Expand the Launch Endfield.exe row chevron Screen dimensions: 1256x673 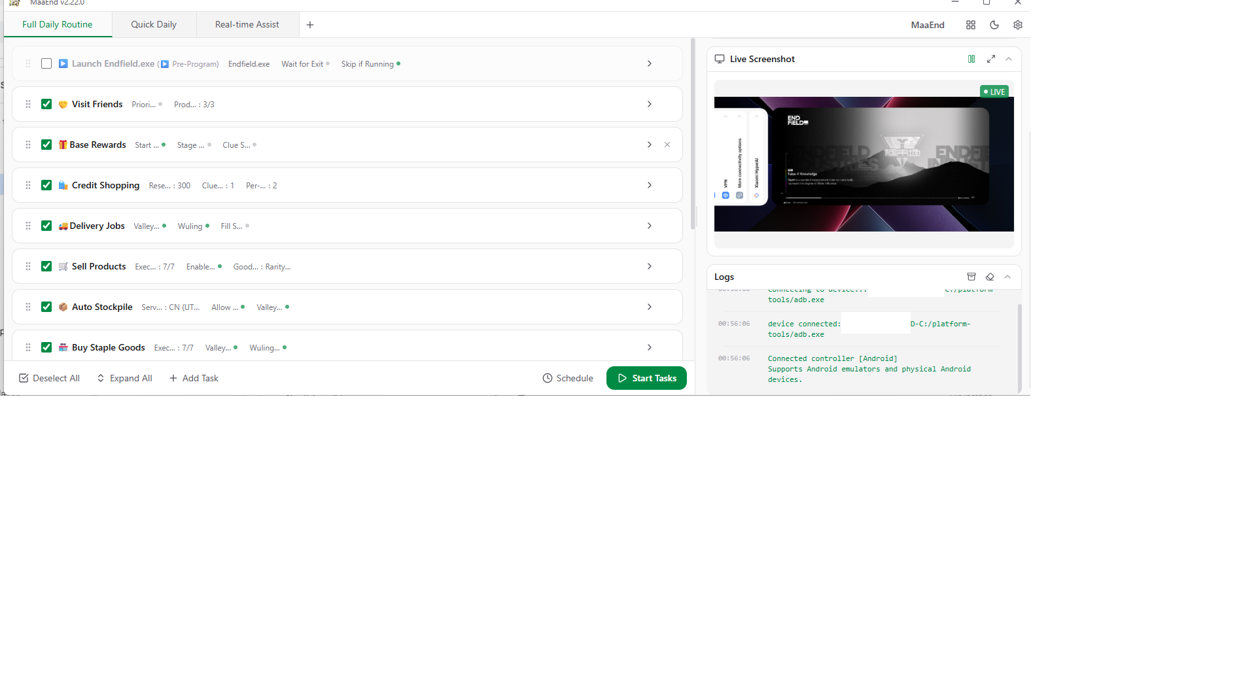pos(650,63)
